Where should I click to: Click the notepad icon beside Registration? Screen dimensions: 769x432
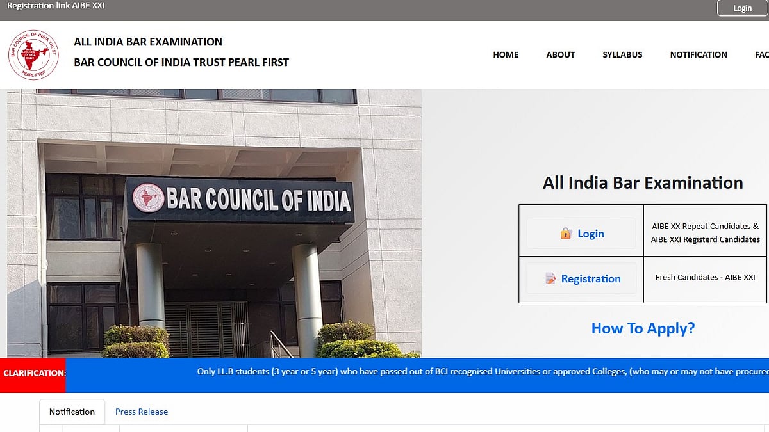pos(550,278)
